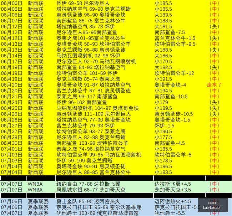The image size is (232, 216).
Task: Click the pick value 大182.5
Action: pyautogui.click(x=163, y=67)
